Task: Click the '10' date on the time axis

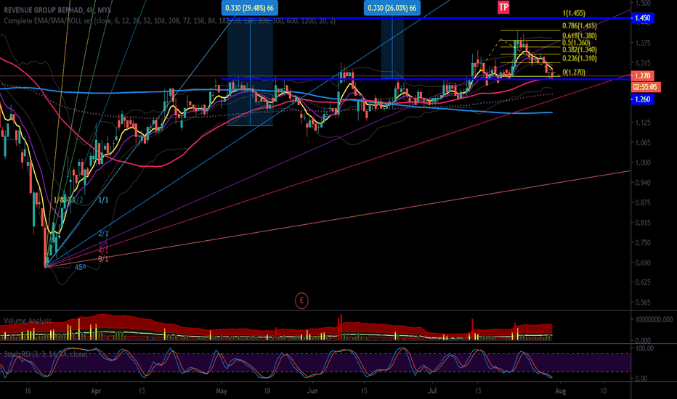Action: pos(603,391)
